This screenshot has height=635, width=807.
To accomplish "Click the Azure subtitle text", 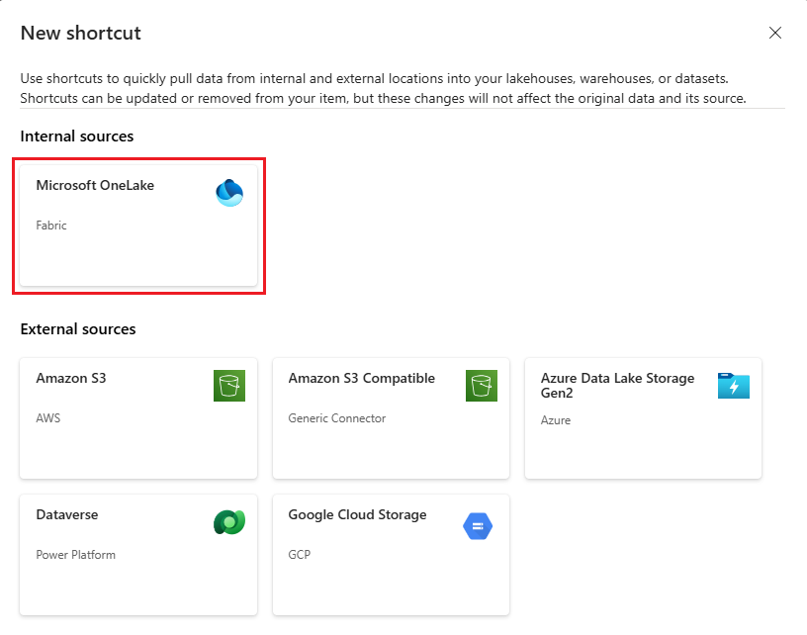I will tap(556, 420).
